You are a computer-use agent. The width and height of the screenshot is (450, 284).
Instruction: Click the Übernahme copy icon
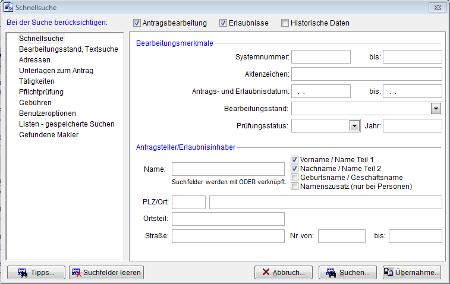(389, 273)
